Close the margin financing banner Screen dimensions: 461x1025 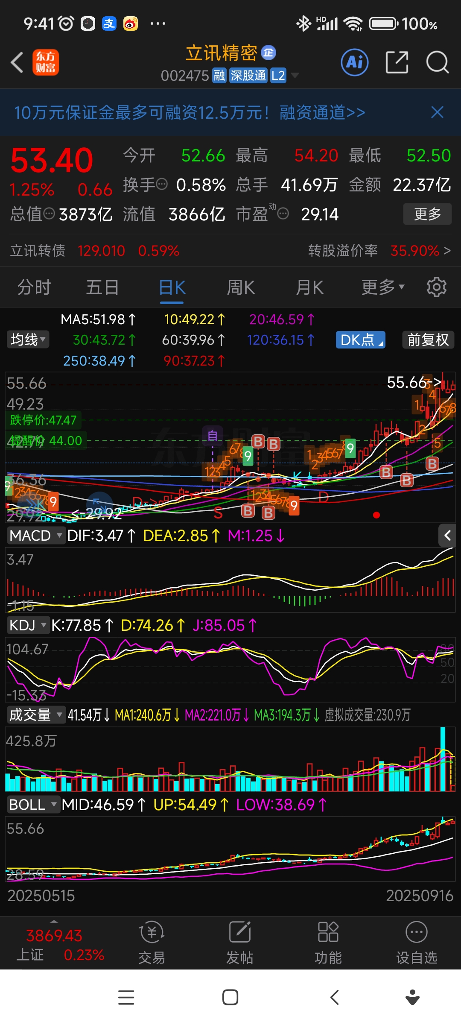click(x=437, y=112)
